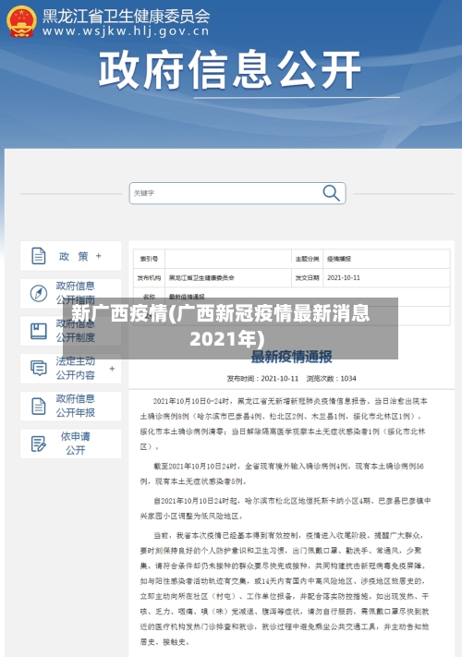Click www.wsjkw.hlj.gov.cn website address

pos(126,31)
